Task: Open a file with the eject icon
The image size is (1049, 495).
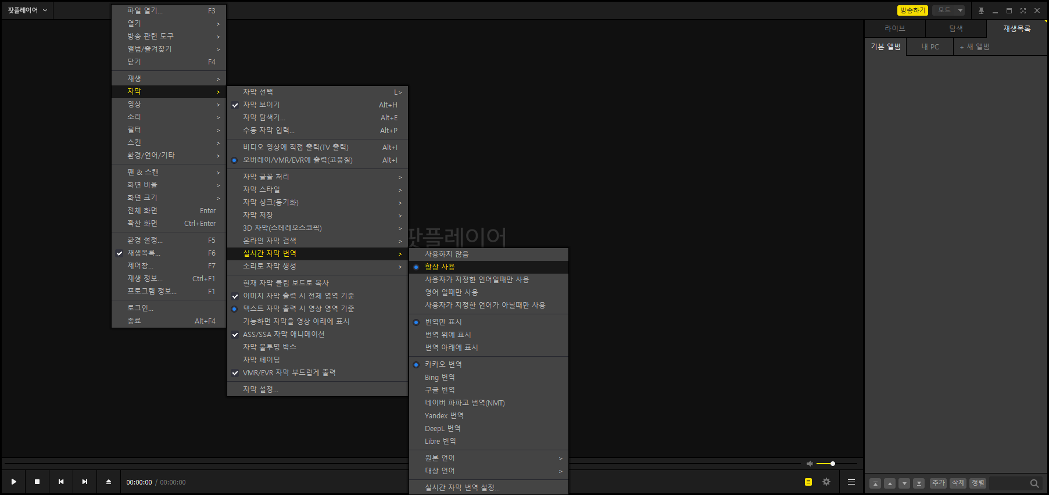Action: point(109,482)
